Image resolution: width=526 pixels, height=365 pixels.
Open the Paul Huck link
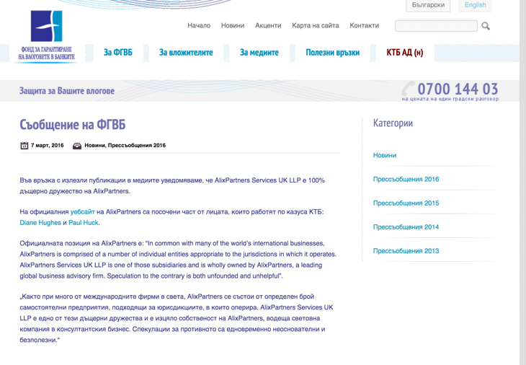pos(84,223)
